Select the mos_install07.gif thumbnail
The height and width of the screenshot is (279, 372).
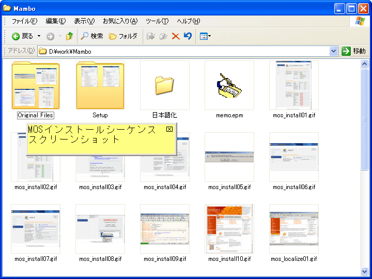(36, 229)
